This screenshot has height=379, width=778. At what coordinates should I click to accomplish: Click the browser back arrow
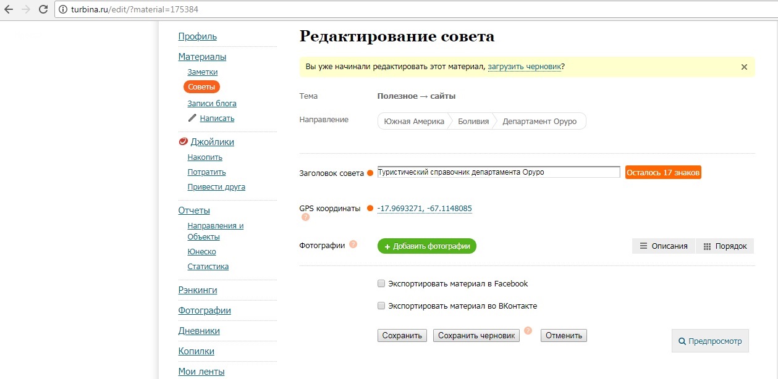9,10
